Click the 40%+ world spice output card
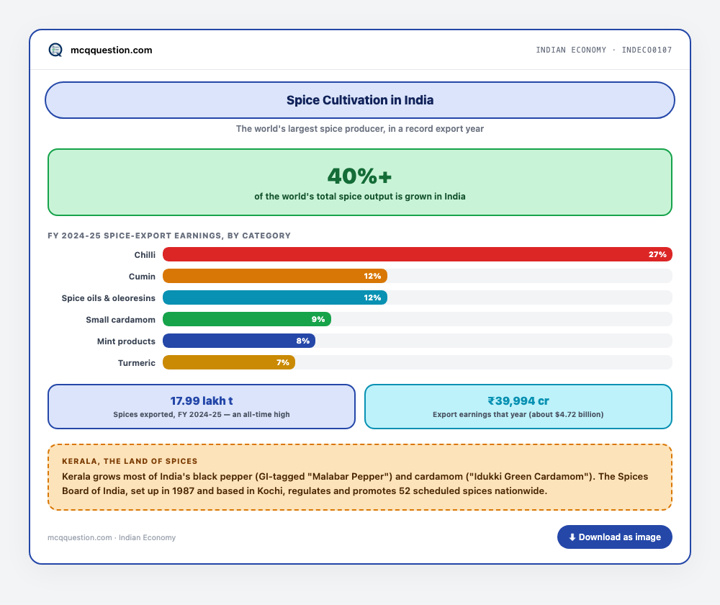720x605 pixels. (360, 182)
